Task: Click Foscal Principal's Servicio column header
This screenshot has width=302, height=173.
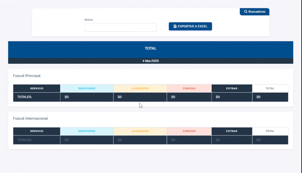Action: click(37, 88)
